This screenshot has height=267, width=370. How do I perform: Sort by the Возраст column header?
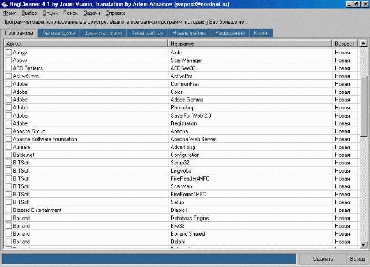pos(345,44)
